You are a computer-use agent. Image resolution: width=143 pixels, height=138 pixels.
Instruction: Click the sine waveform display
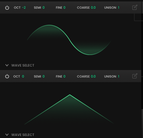coord(69,40)
